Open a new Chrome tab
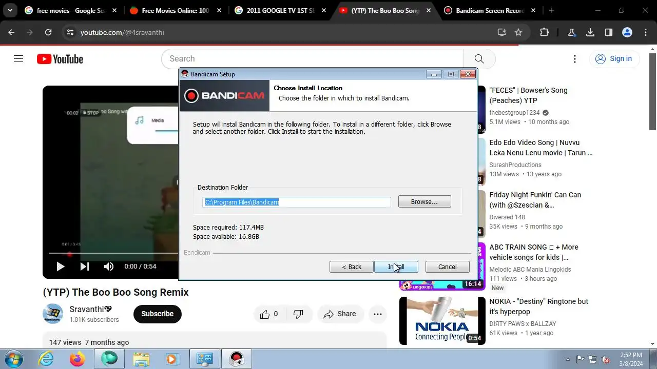657x369 pixels. 552,10
